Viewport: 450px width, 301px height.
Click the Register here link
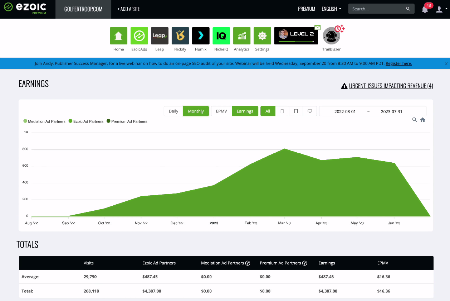pos(399,63)
